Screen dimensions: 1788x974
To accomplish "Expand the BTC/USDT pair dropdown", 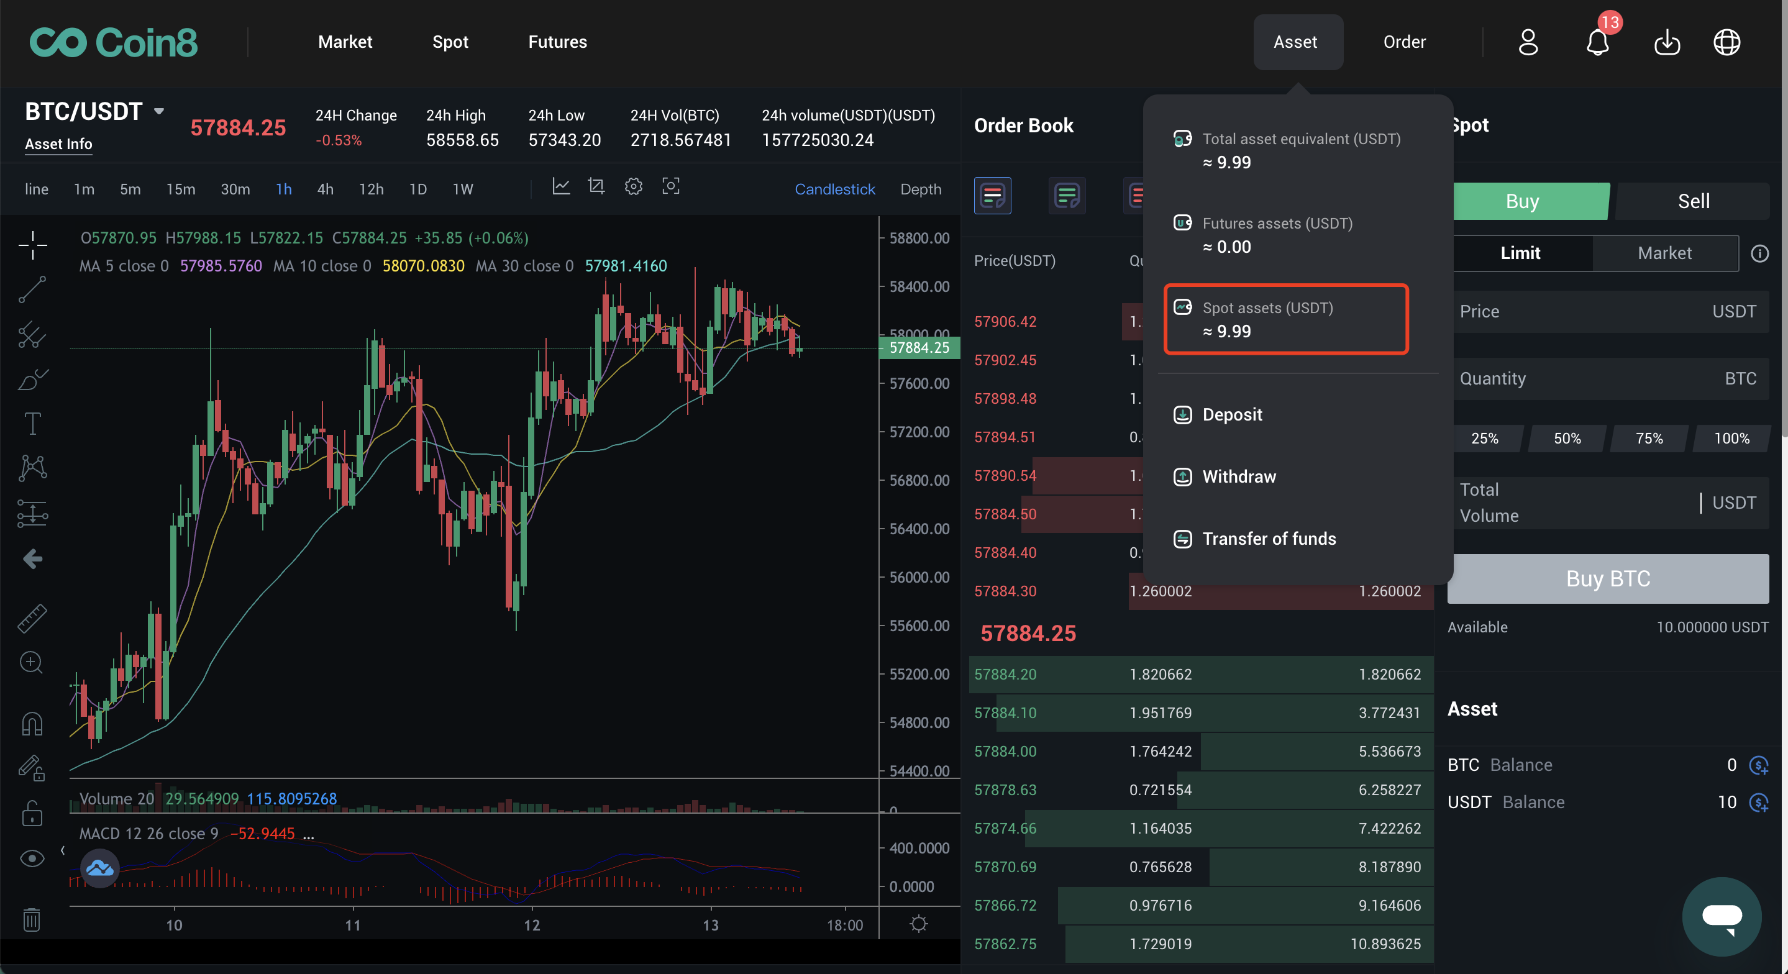I will coord(159,111).
